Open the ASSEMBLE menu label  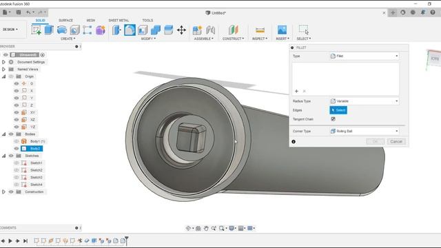coord(204,39)
